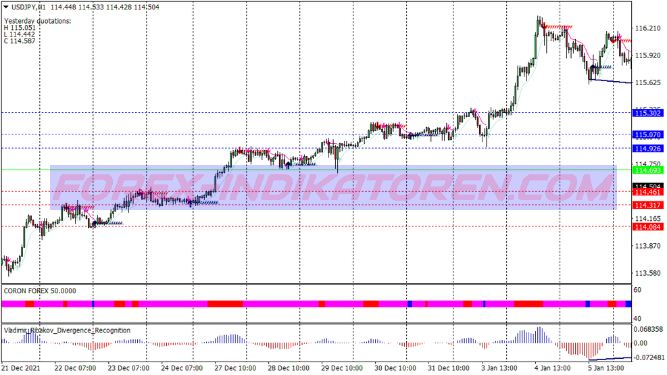Screen dimensions: 667x375
Task: Select the blue 115.302 price level label
Action: click(x=648, y=113)
